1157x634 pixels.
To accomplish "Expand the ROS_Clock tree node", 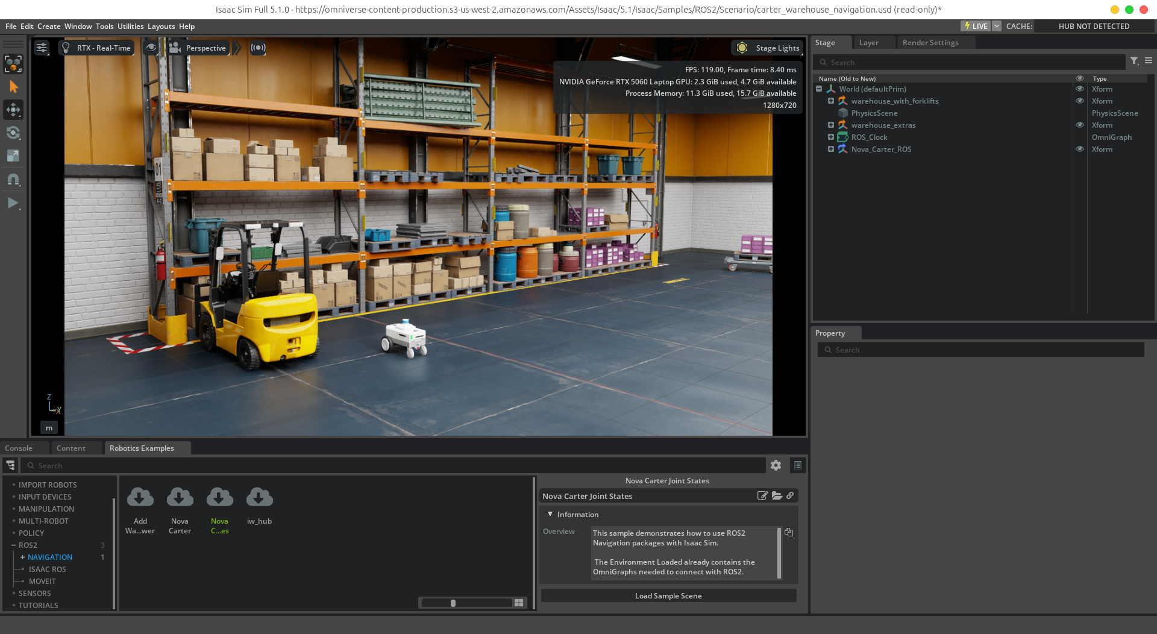I will pos(831,137).
